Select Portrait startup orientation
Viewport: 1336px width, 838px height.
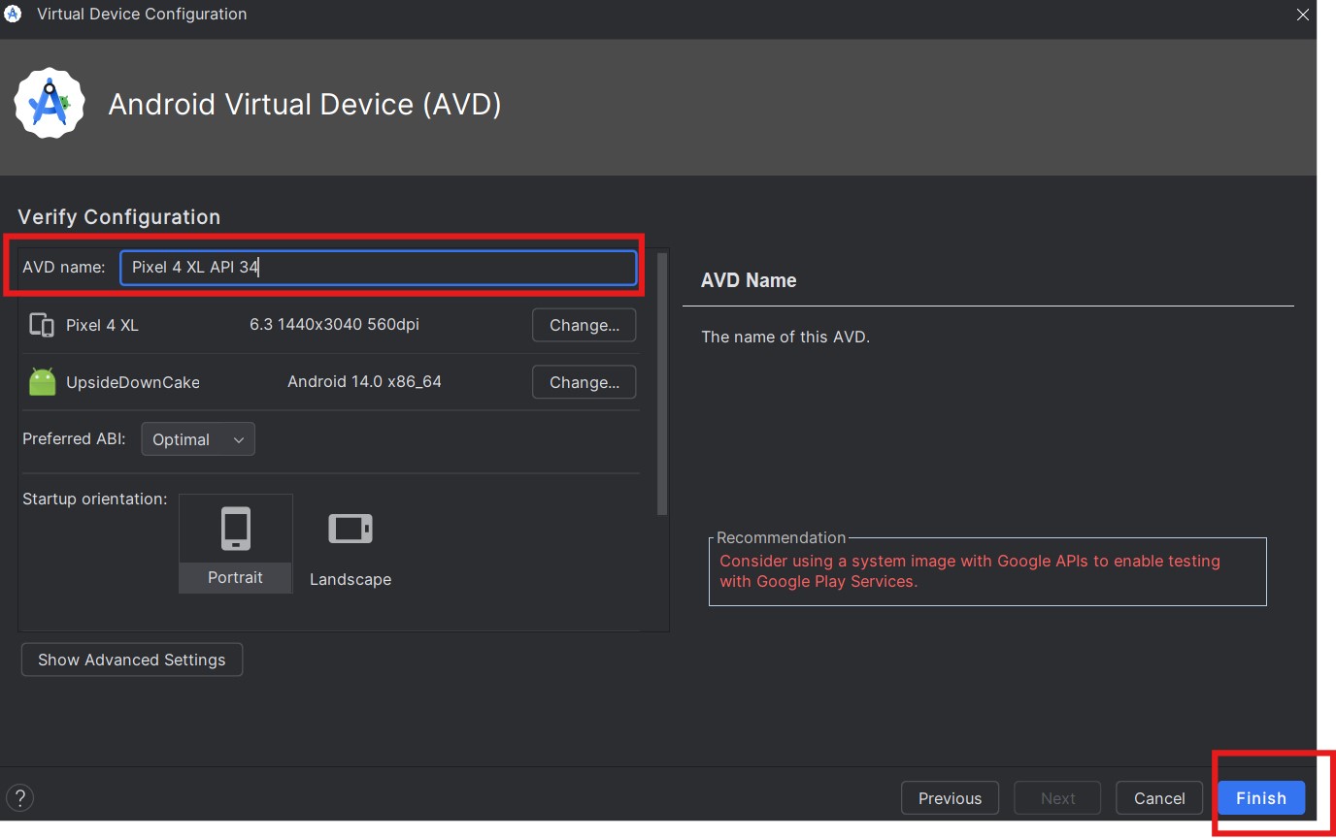(x=236, y=543)
